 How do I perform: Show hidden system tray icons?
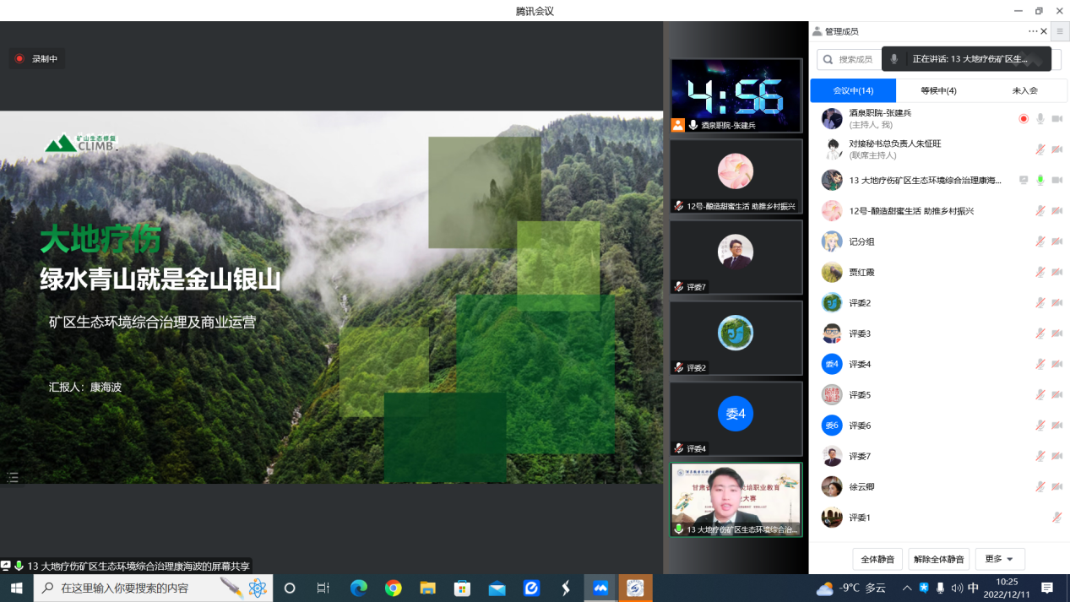click(x=907, y=588)
